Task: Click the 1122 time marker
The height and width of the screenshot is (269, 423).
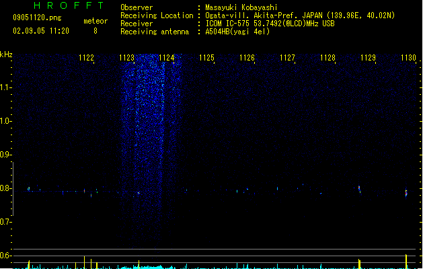Action: pyautogui.click(x=86, y=58)
